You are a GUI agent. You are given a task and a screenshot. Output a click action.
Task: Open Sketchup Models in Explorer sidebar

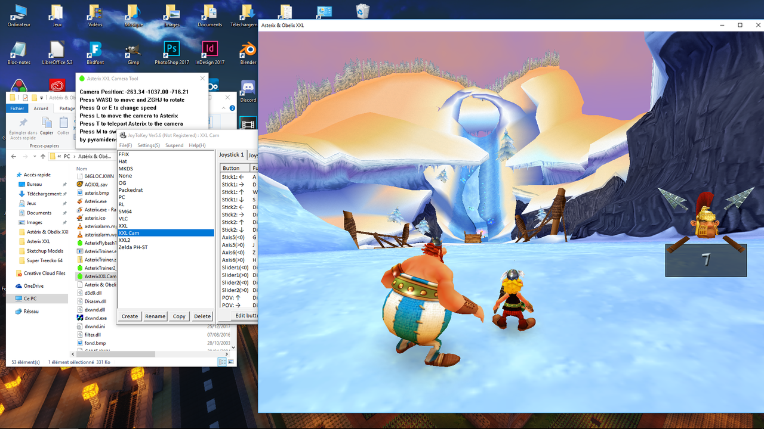pos(42,251)
